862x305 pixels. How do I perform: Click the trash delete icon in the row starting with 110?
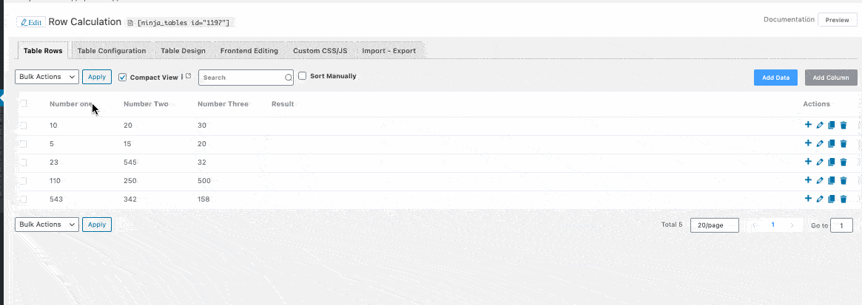[844, 181]
